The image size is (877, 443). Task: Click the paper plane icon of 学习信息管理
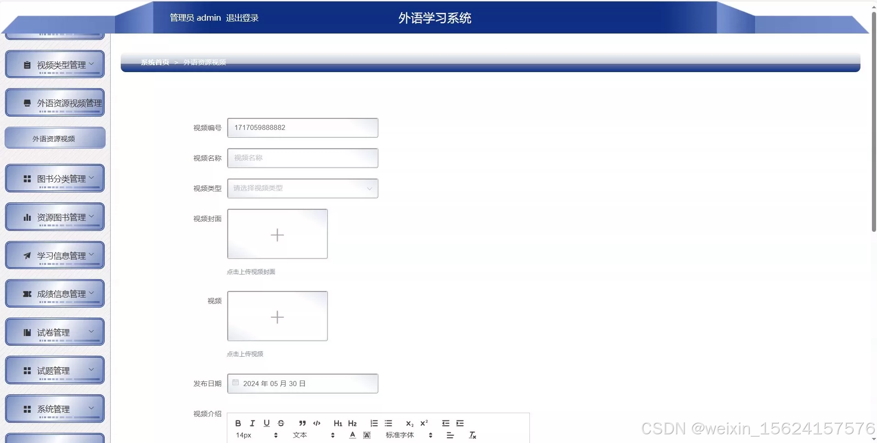(27, 256)
